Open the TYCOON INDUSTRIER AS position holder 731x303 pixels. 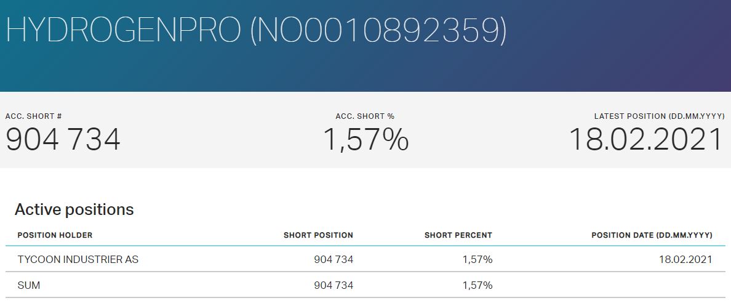coord(78,259)
